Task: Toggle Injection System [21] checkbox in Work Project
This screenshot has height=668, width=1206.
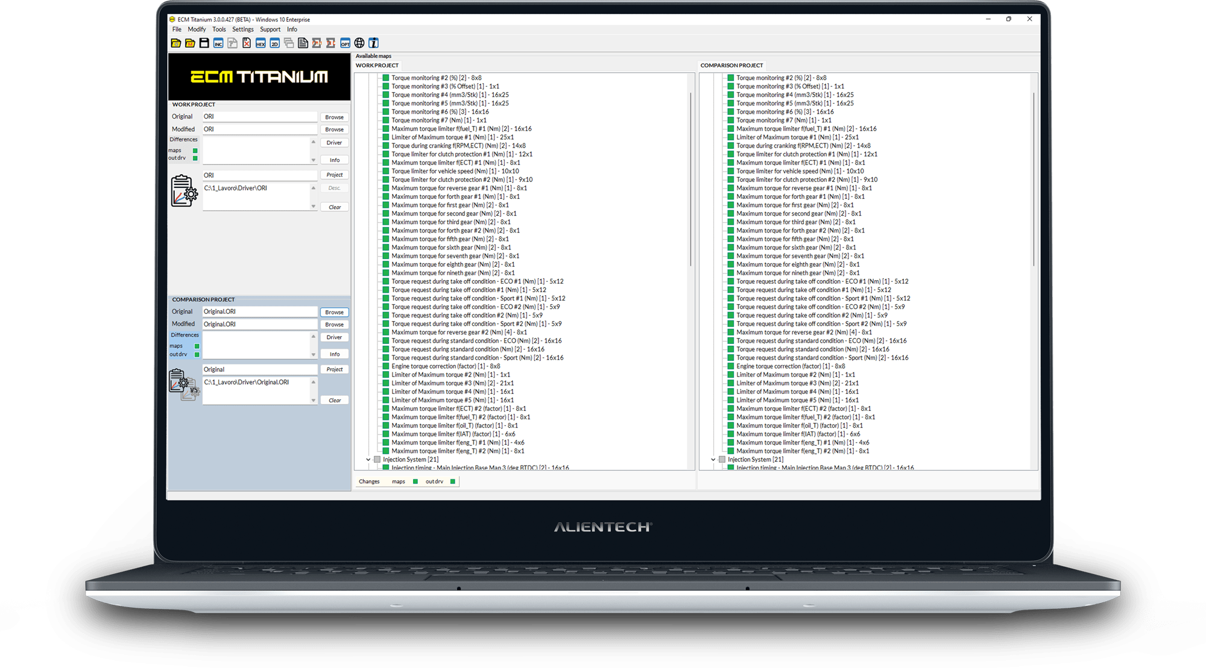Action: point(377,460)
